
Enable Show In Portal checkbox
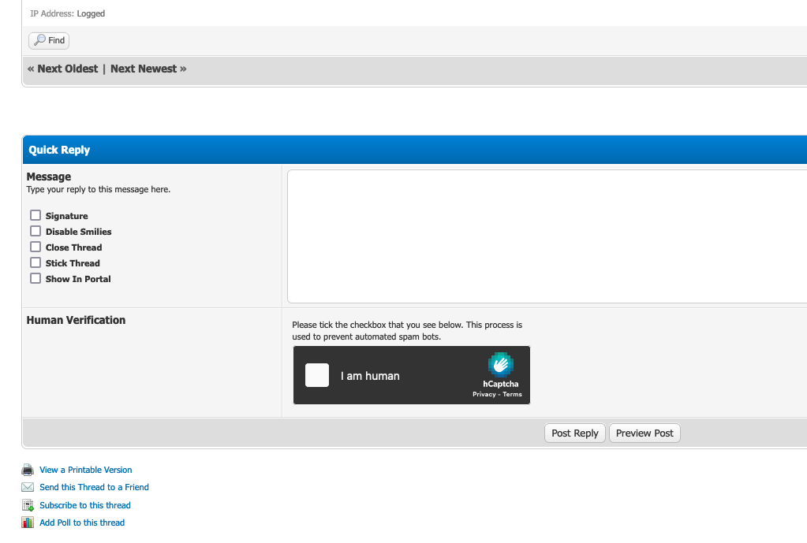35,278
